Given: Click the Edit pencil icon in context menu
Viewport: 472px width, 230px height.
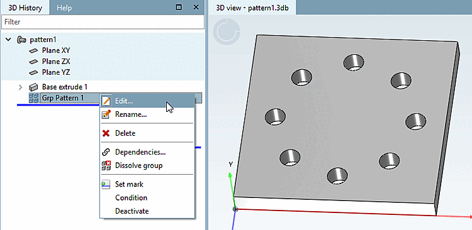Looking at the screenshot, I should (106, 101).
